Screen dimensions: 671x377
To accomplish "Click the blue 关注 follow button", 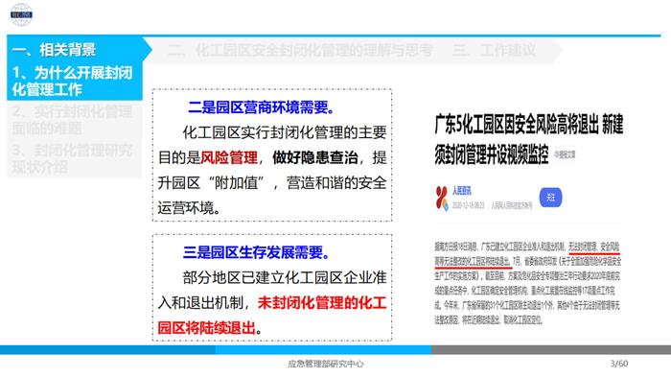I will (550, 197).
